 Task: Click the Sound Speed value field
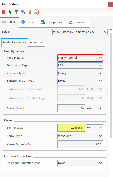pos(71,108)
